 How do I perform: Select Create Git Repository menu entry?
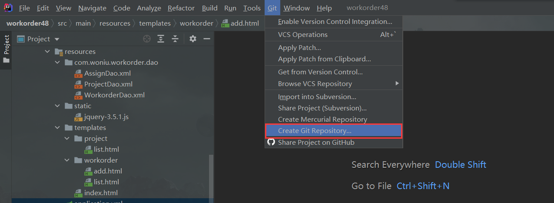(x=315, y=131)
